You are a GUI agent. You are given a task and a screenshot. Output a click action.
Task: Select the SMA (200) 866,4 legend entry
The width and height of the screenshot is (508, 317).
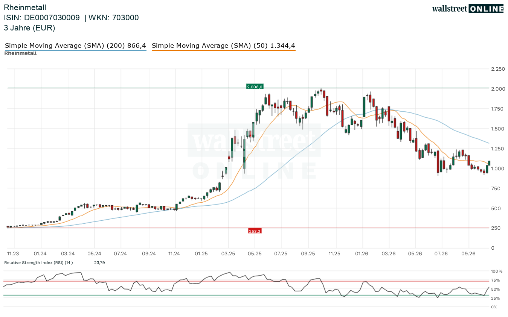pos(75,46)
